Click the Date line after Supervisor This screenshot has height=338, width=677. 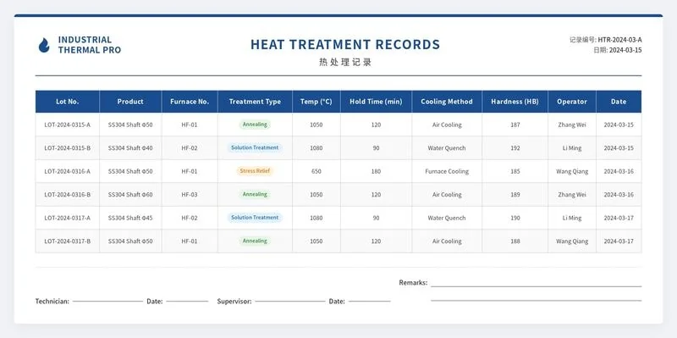point(370,301)
